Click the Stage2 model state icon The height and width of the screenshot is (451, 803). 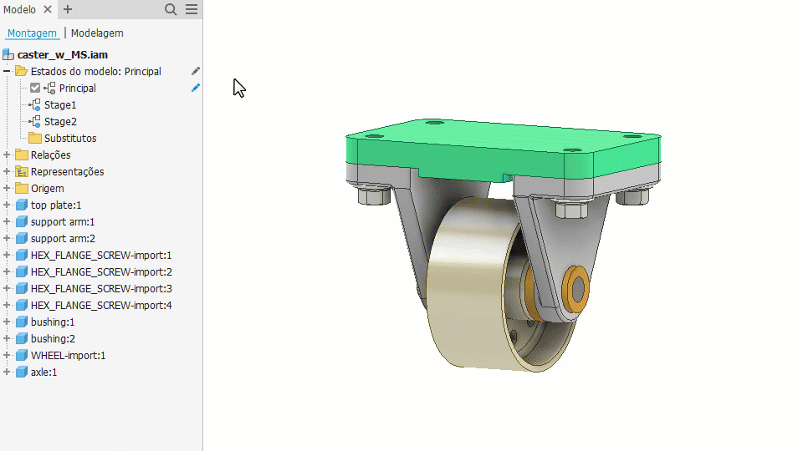pos(35,122)
